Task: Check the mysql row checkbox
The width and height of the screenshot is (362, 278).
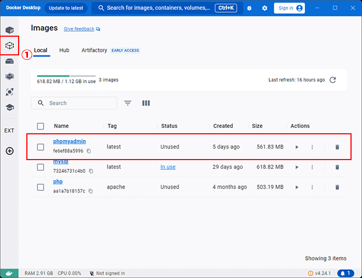Action: point(41,167)
